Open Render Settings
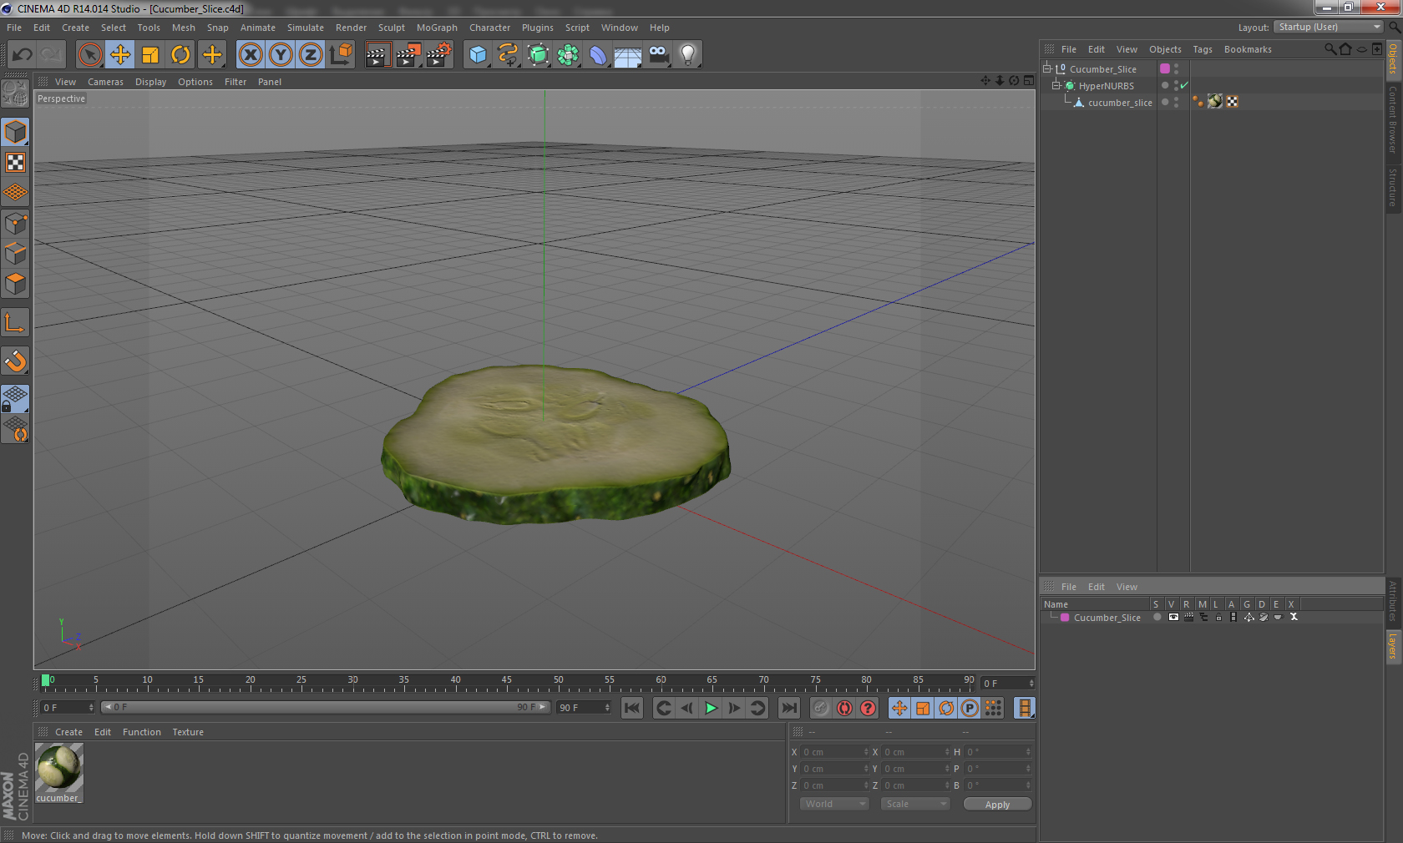This screenshot has height=843, width=1403. click(x=438, y=55)
